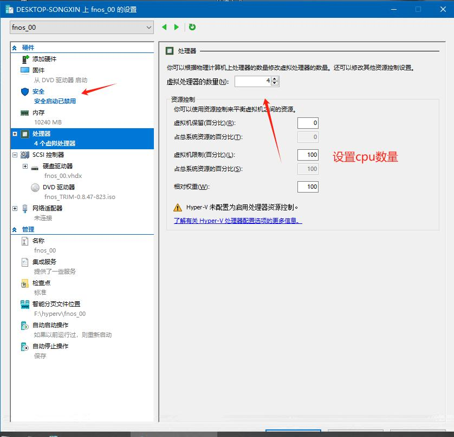454x437 pixels.
Task: Click the 4 个虚拟处理器 subtitle text
Action: tap(55, 144)
